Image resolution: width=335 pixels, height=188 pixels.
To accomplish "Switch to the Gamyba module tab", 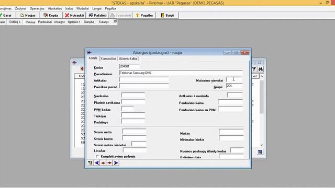I will 89,22.
